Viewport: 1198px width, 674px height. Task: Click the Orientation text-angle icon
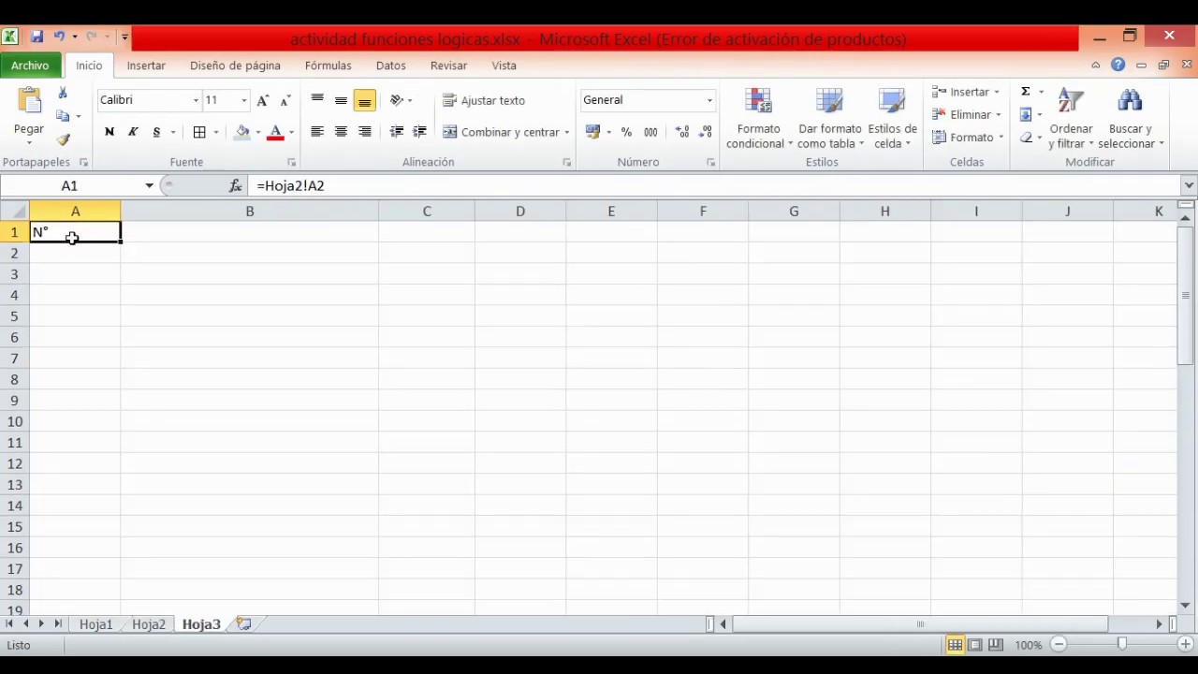pos(397,100)
